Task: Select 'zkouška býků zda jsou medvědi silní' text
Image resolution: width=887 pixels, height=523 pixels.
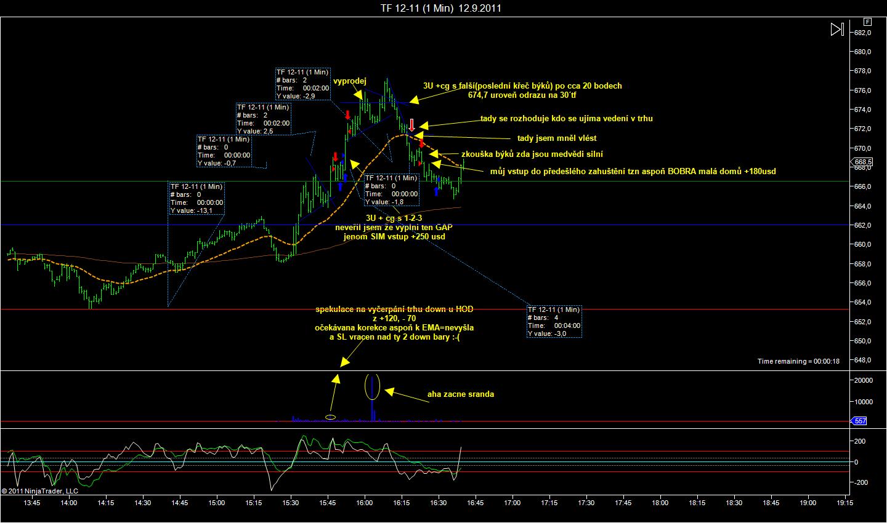Action: point(532,154)
